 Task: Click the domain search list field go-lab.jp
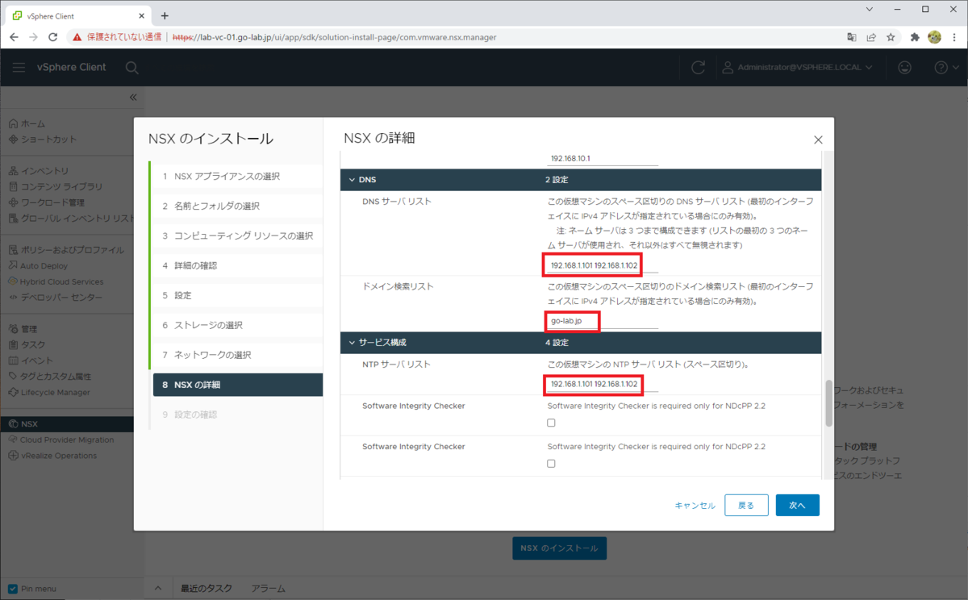click(x=603, y=321)
